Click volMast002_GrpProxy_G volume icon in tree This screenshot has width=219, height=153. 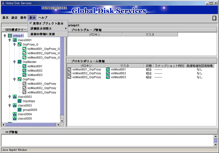[24, 53]
